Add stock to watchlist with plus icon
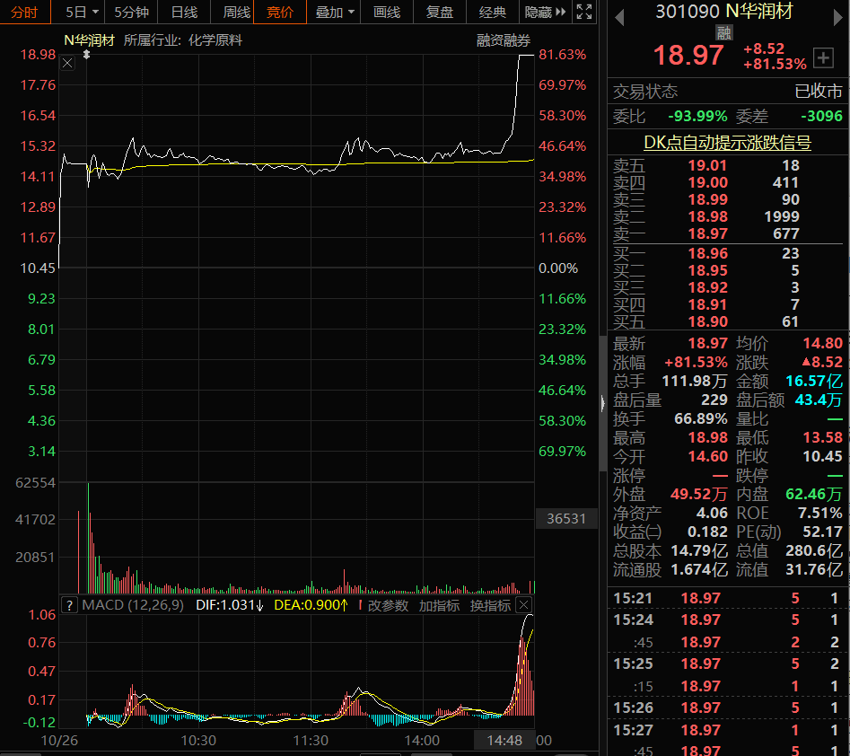This screenshot has width=850, height=756. point(823,57)
